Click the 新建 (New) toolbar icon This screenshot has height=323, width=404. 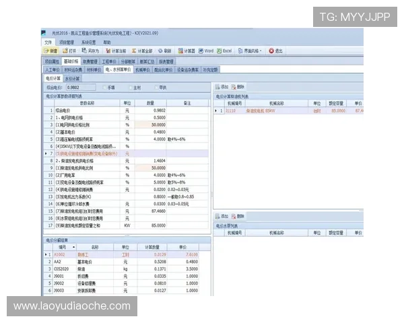click(x=50, y=51)
